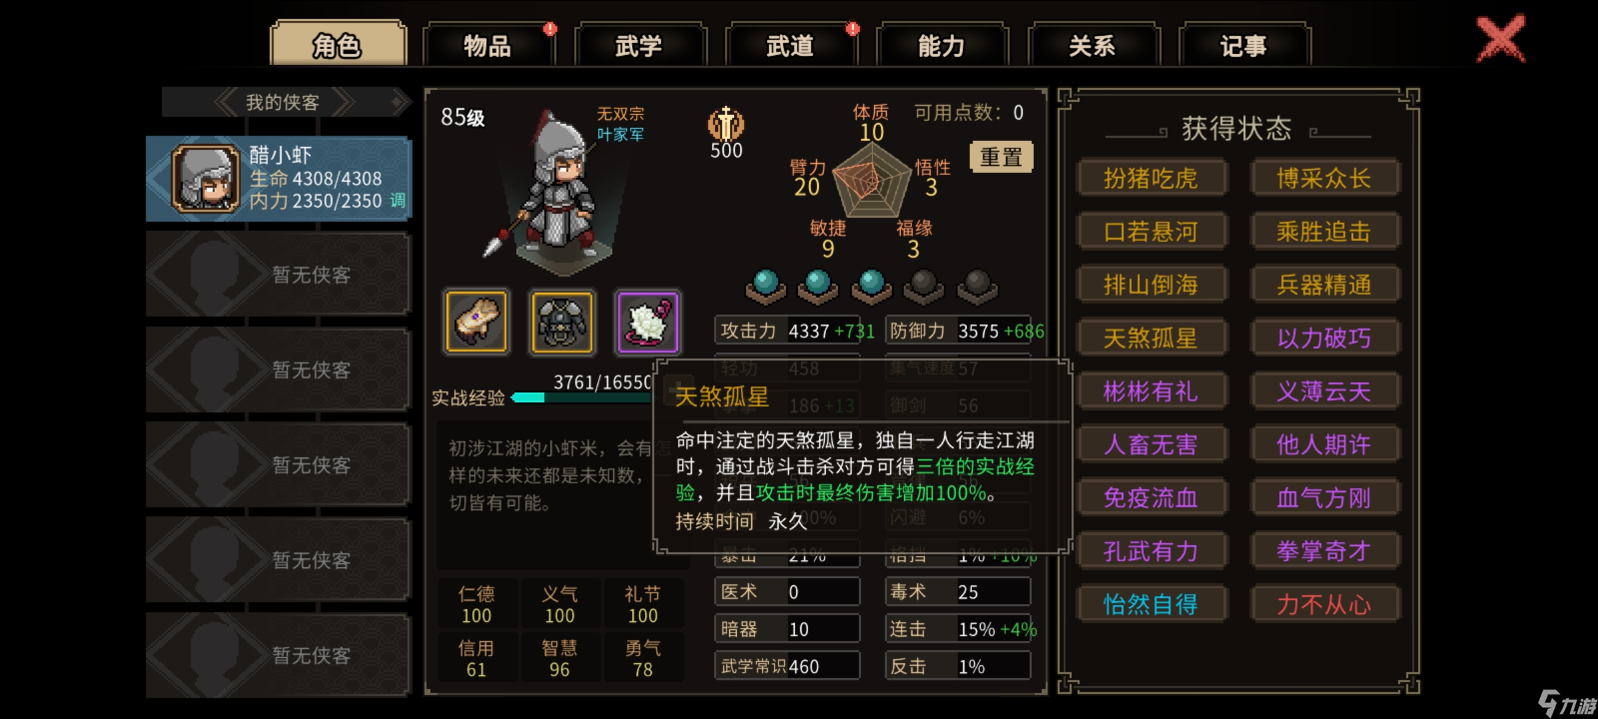Viewport: 1598px width, 719px height.
Task: Click the pentagon attribute radar chart
Action: point(872,181)
